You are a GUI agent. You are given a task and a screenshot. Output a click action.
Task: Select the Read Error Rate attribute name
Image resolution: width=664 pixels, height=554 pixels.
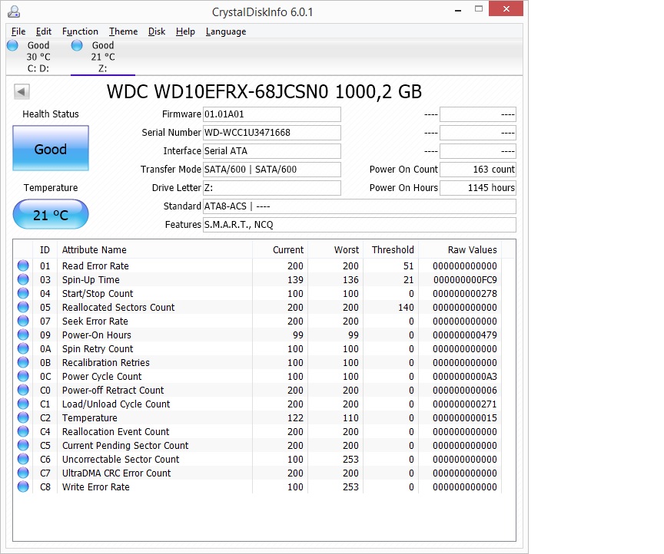95,265
